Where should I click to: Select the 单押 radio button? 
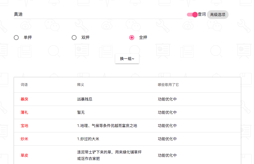click(x=16, y=38)
